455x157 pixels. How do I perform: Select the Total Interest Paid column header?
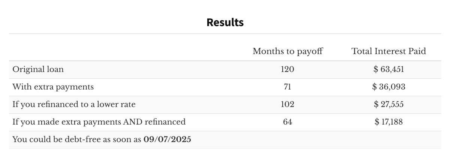(x=389, y=51)
